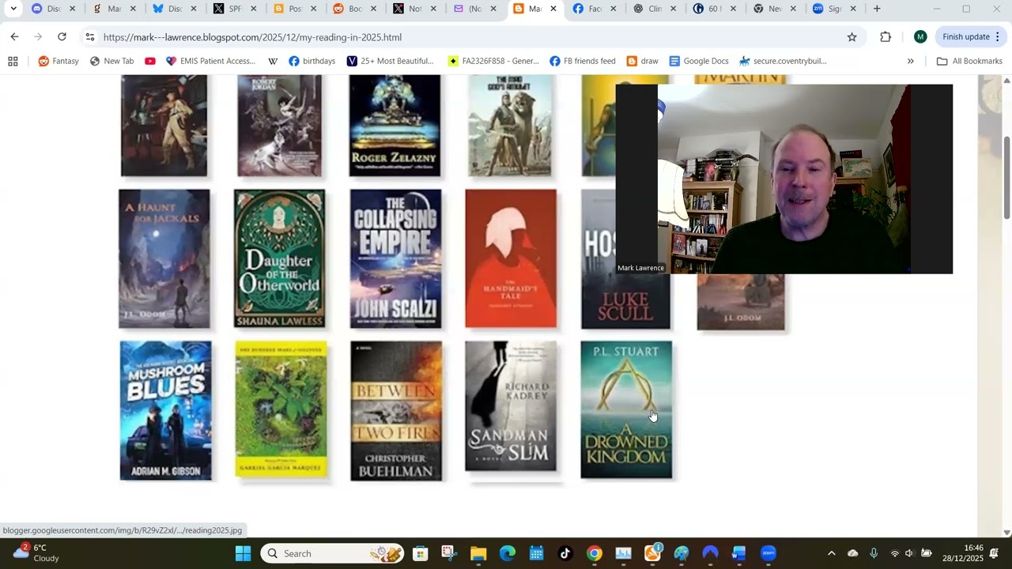Image resolution: width=1012 pixels, height=569 pixels.
Task: Click the Daughter of the Otherworld cover
Action: pos(279,258)
